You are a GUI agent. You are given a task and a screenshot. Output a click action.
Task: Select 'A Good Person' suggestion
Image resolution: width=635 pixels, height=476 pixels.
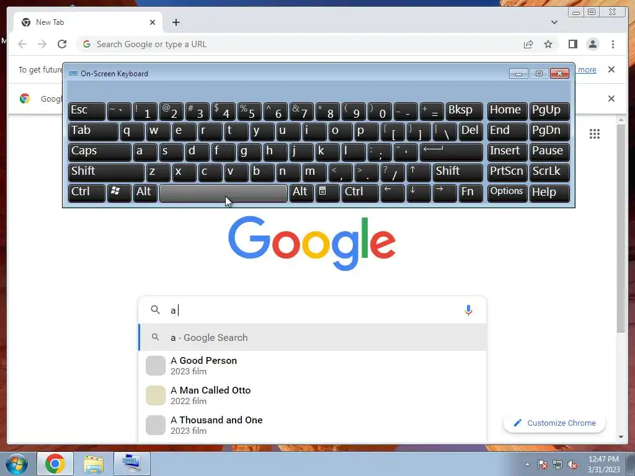313,366
